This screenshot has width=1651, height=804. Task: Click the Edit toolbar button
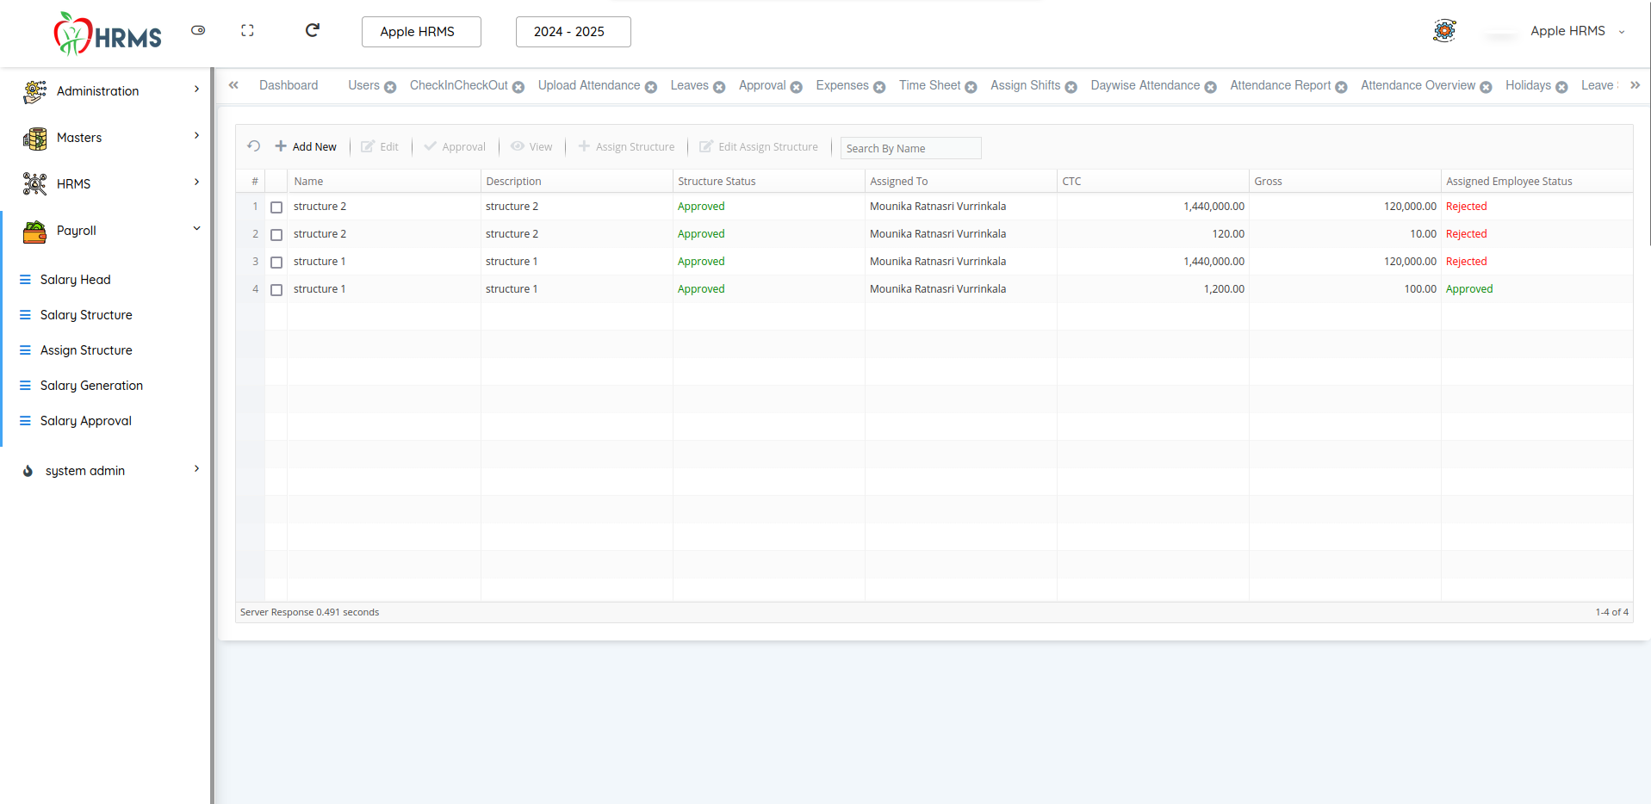380,147
